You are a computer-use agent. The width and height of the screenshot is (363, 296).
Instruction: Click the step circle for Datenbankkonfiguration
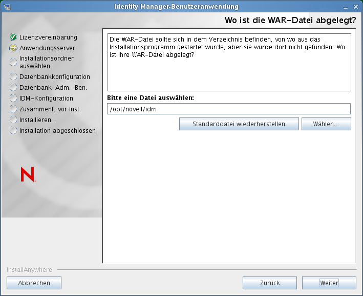[13, 76]
